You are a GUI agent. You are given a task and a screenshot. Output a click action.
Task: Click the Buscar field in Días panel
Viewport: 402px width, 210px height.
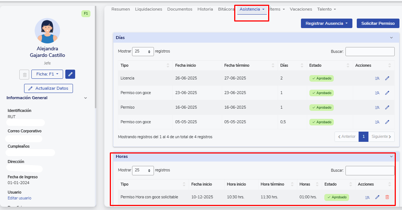(x=370, y=51)
